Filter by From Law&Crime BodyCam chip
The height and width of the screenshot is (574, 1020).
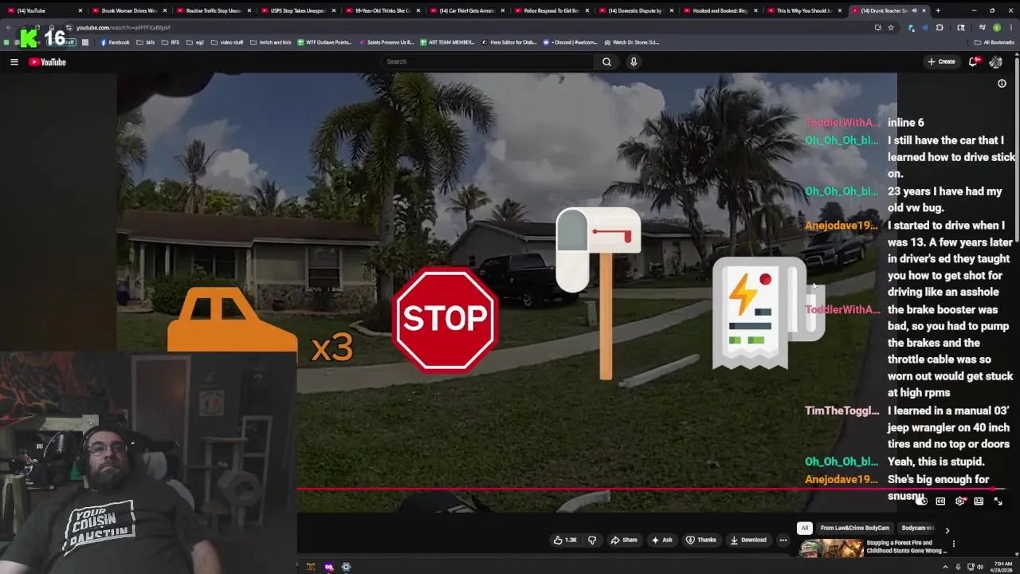pyautogui.click(x=855, y=528)
